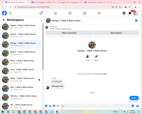Open the notifications bell icon
This screenshot has width=142, height=114.
point(130,13)
